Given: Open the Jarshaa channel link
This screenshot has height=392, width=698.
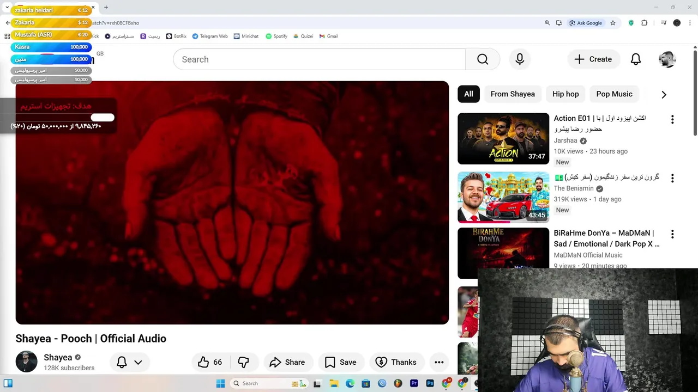Looking at the screenshot, I should [x=565, y=140].
